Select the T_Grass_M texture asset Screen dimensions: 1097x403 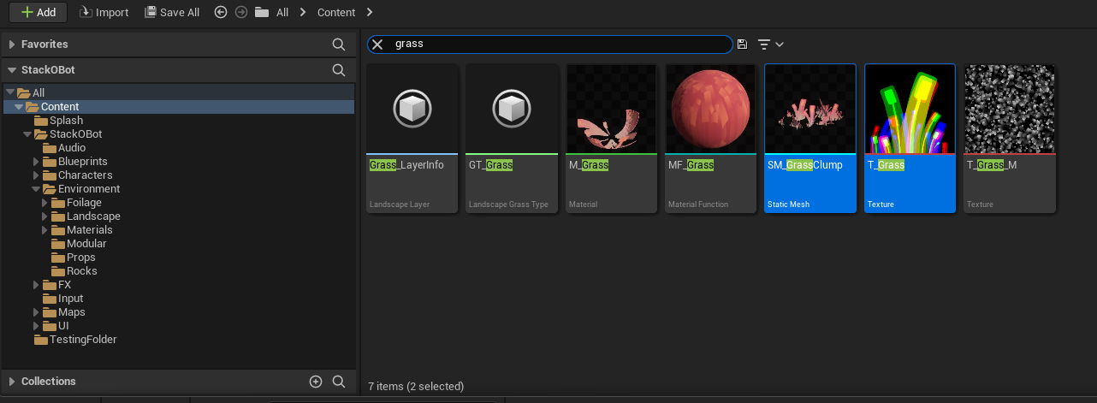pyautogui.click(x=1010, y=139)
